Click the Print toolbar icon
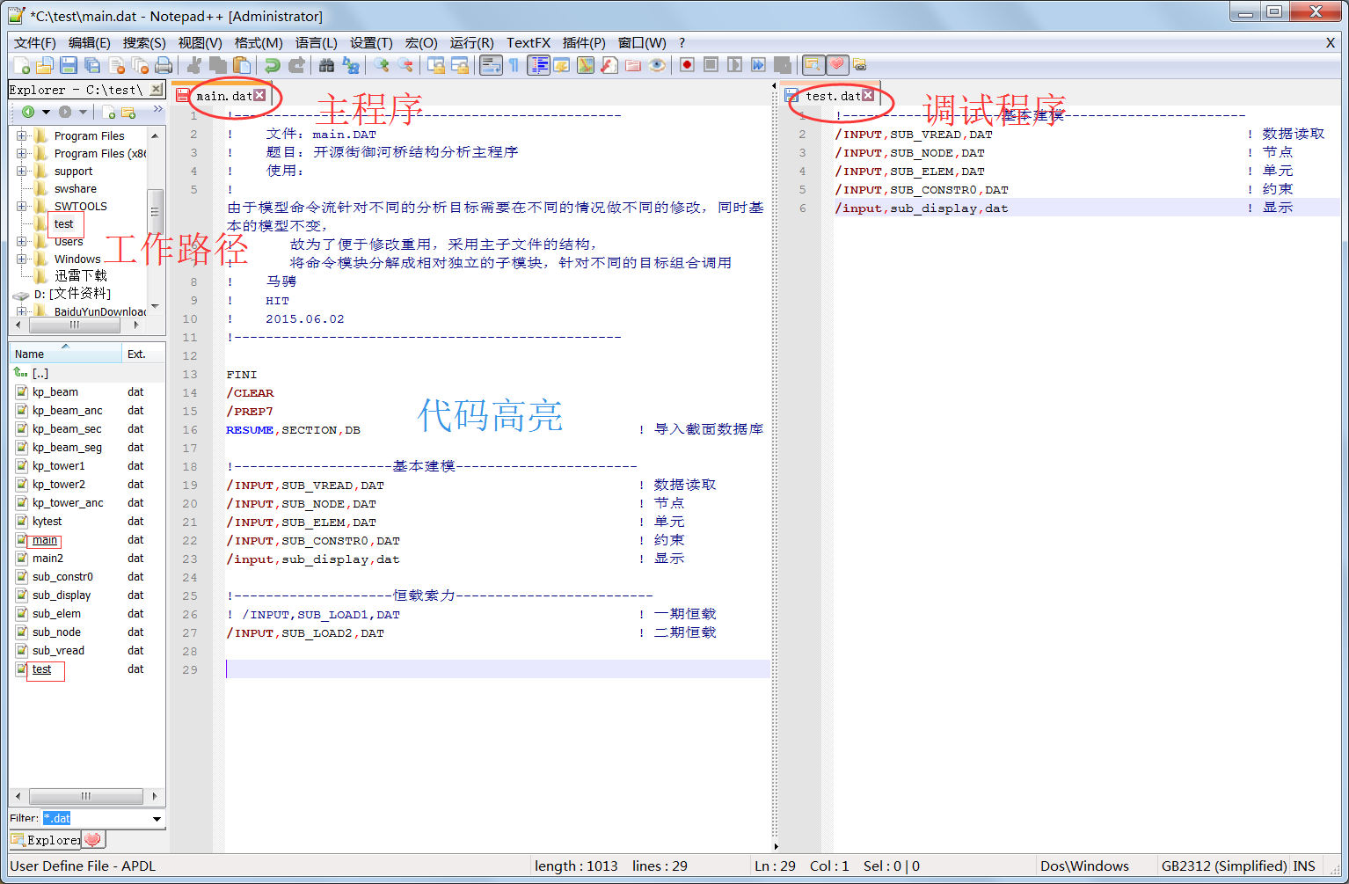The width and height of the screenshot is (1349, 884). (x=164, y=65)
